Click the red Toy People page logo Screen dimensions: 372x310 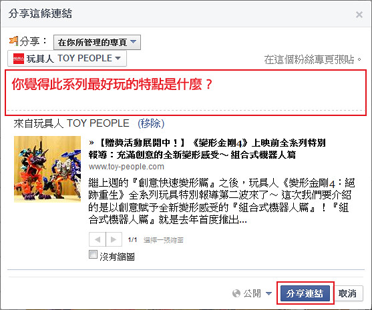click(19, 59)
